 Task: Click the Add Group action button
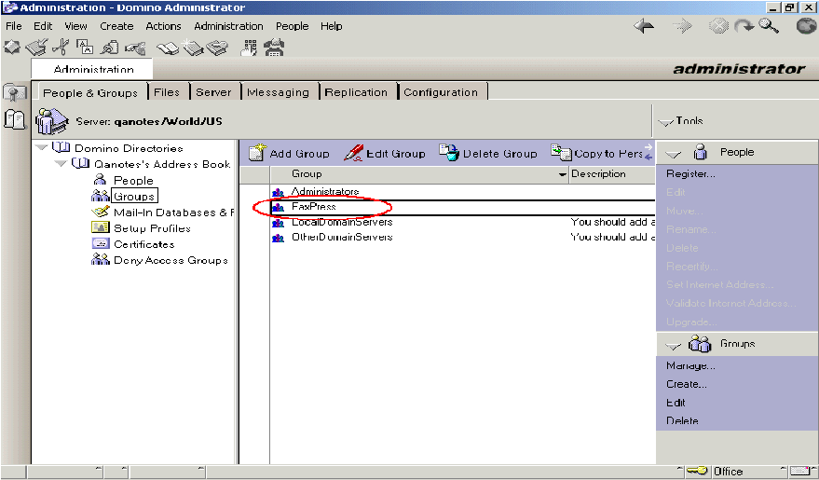(289, 154)
